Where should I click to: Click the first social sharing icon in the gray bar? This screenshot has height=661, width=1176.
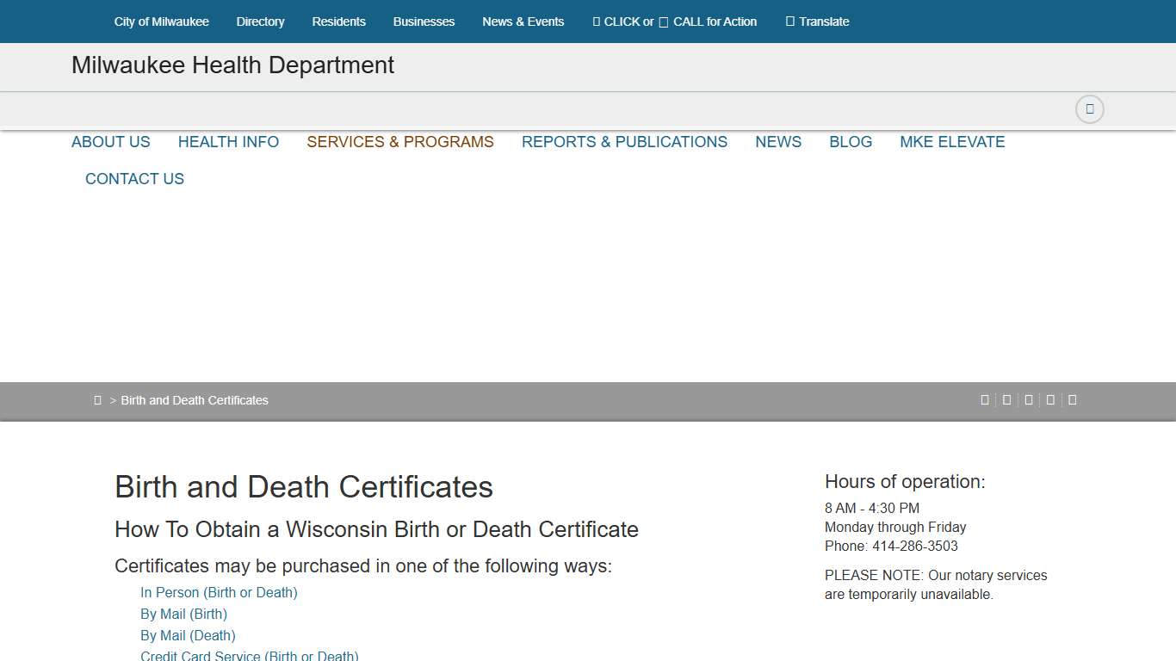tap(985, 399)
